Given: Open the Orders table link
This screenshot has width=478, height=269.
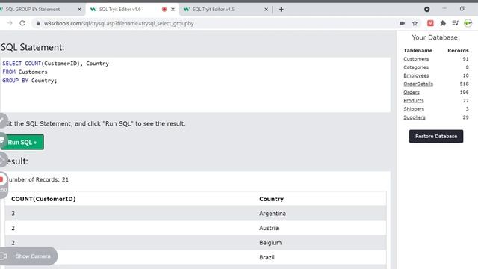Looking at the screenshot, I should [412, 92].
